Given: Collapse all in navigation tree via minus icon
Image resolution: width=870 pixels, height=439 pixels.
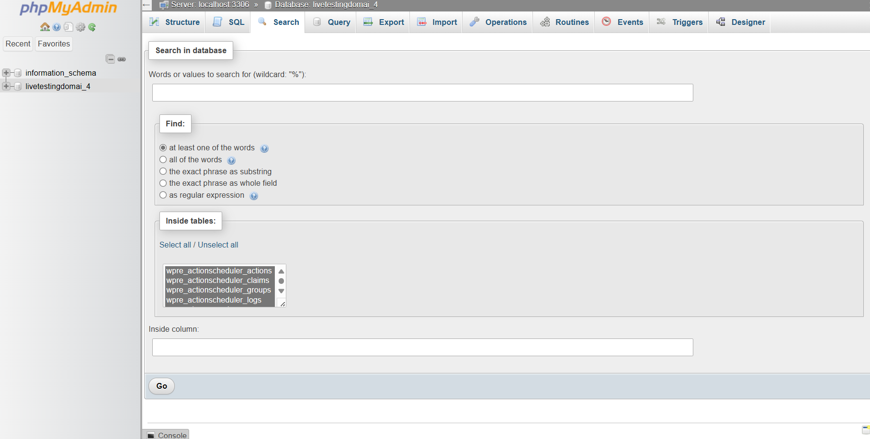Looking at the screenshot, I should [111, 59].
